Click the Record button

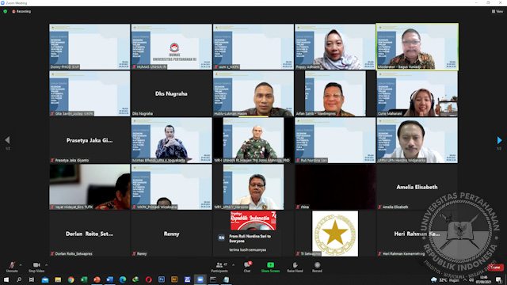coord(317,267)
